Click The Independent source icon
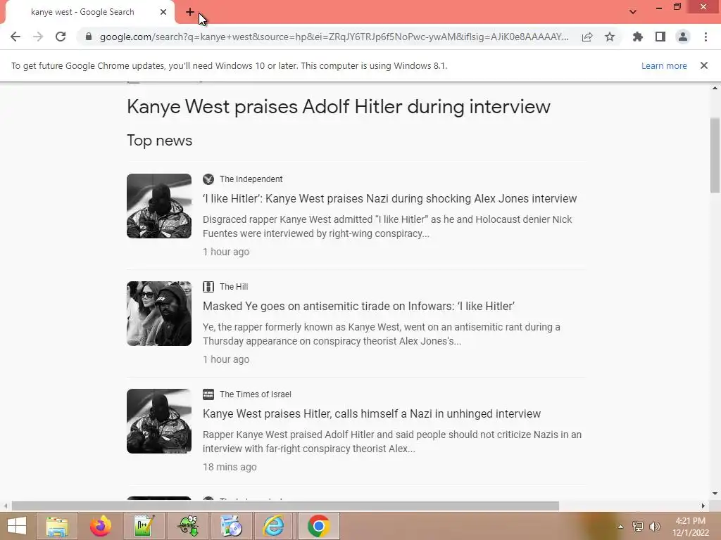This screenshot has width=721, height=540. [208, 179]
